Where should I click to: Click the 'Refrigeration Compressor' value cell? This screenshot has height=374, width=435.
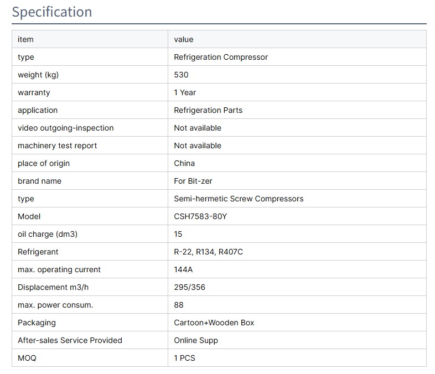click(x=221, y=57)
